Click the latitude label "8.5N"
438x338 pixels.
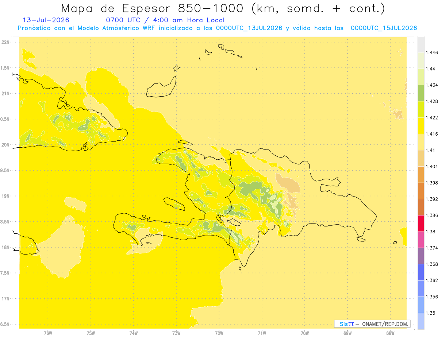[5, 222]
